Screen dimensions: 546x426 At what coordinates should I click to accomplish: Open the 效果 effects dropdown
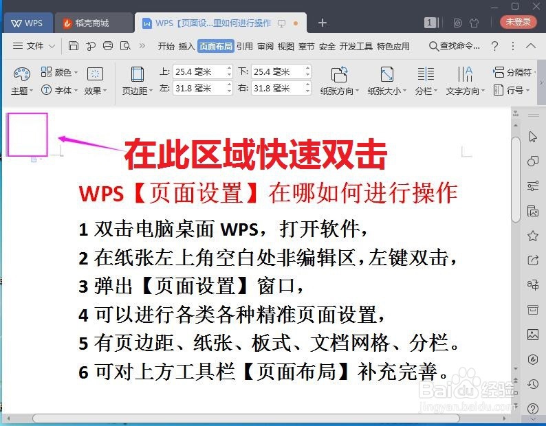(x=95, y=82)
